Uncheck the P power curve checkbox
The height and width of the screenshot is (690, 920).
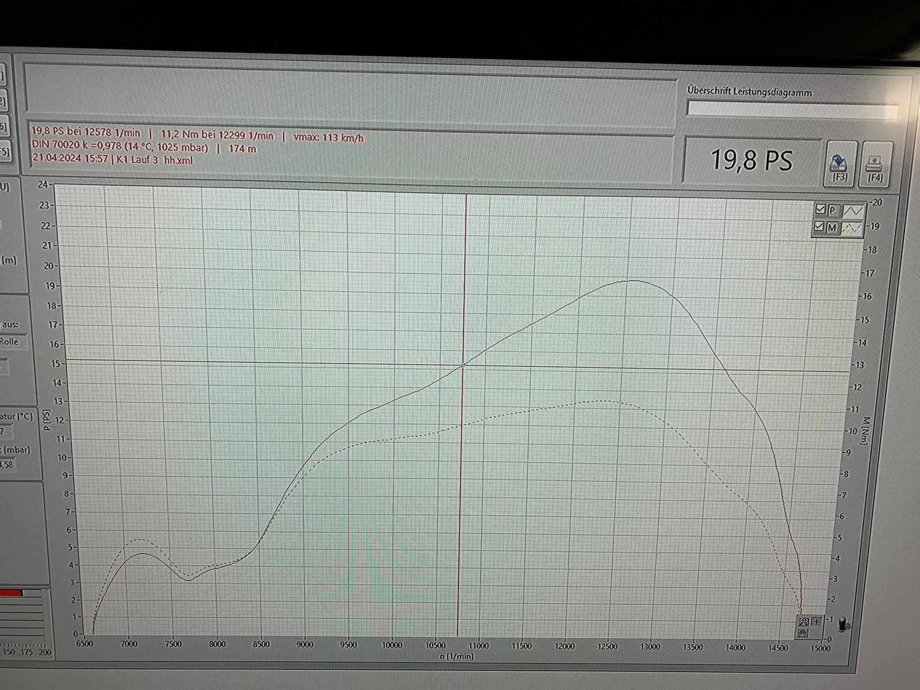[820, 209]
